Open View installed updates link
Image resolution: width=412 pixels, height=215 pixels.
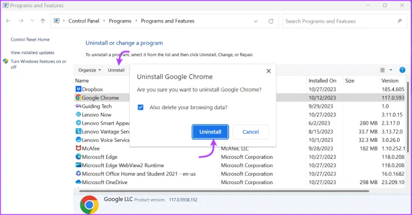32,52
